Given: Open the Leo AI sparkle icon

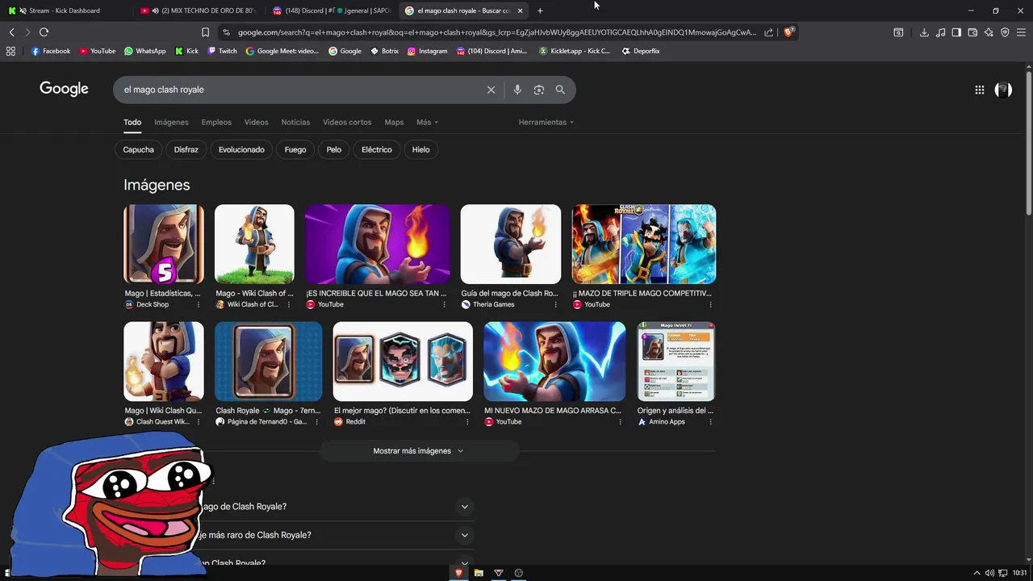Looking at the screenshot, I should (989, 32).
